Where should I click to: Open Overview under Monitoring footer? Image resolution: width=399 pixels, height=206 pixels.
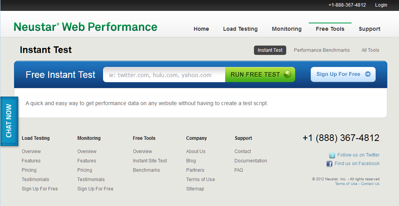coord(87,151)
